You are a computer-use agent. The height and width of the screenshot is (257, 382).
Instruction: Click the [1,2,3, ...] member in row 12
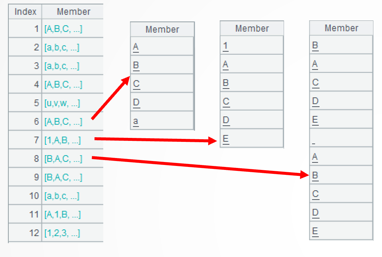point(62,233)
